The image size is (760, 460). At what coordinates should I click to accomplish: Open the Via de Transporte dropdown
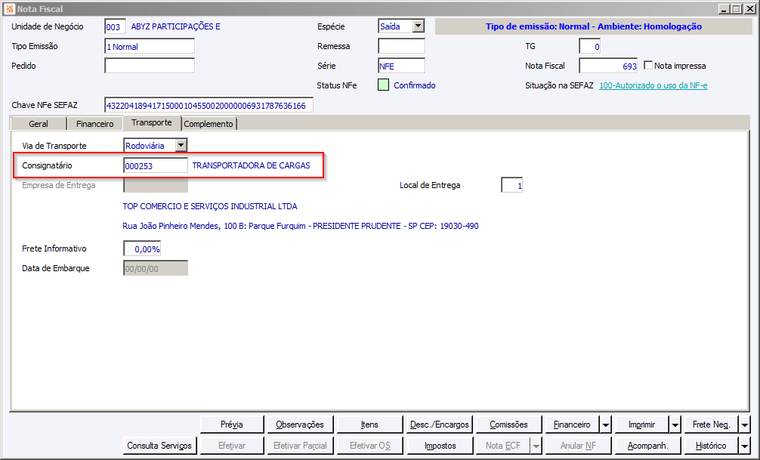tap(181, 145)
